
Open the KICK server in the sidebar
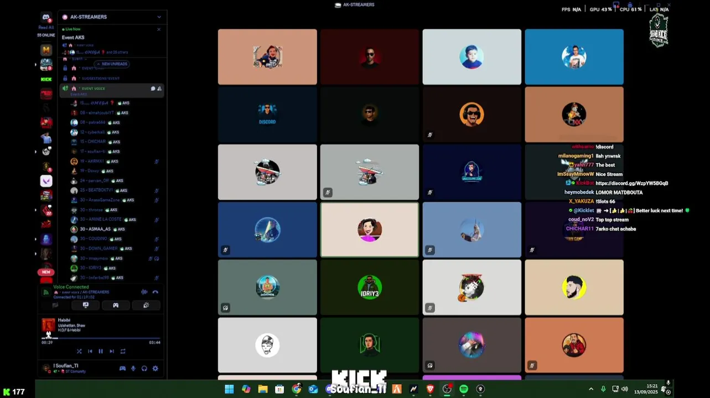pyautogui.click(x=46, y=79)
